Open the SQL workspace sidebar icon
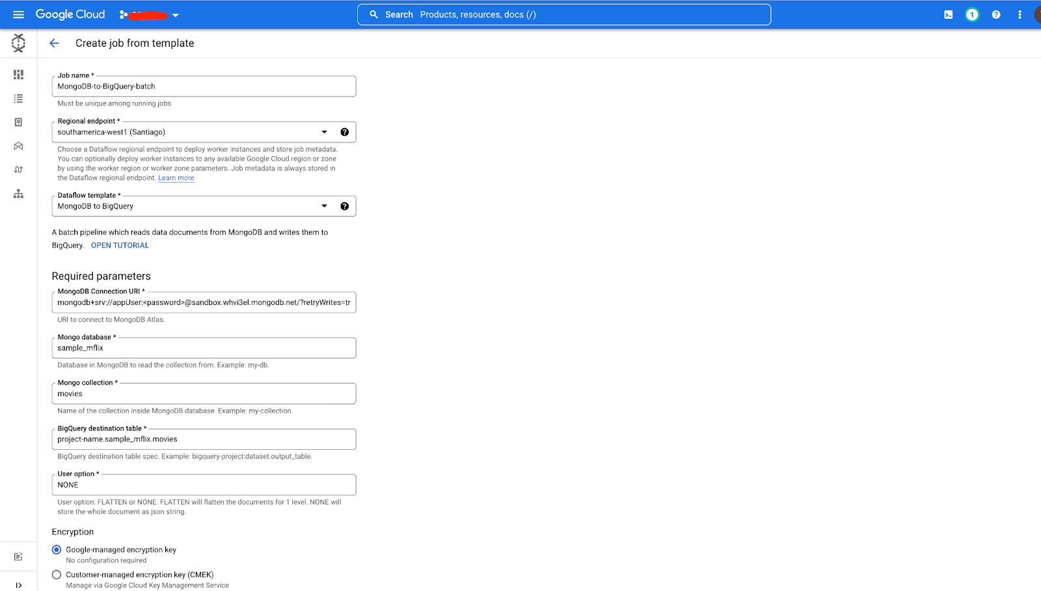Viewport: 1041px width, 591px height. point(18,170)
